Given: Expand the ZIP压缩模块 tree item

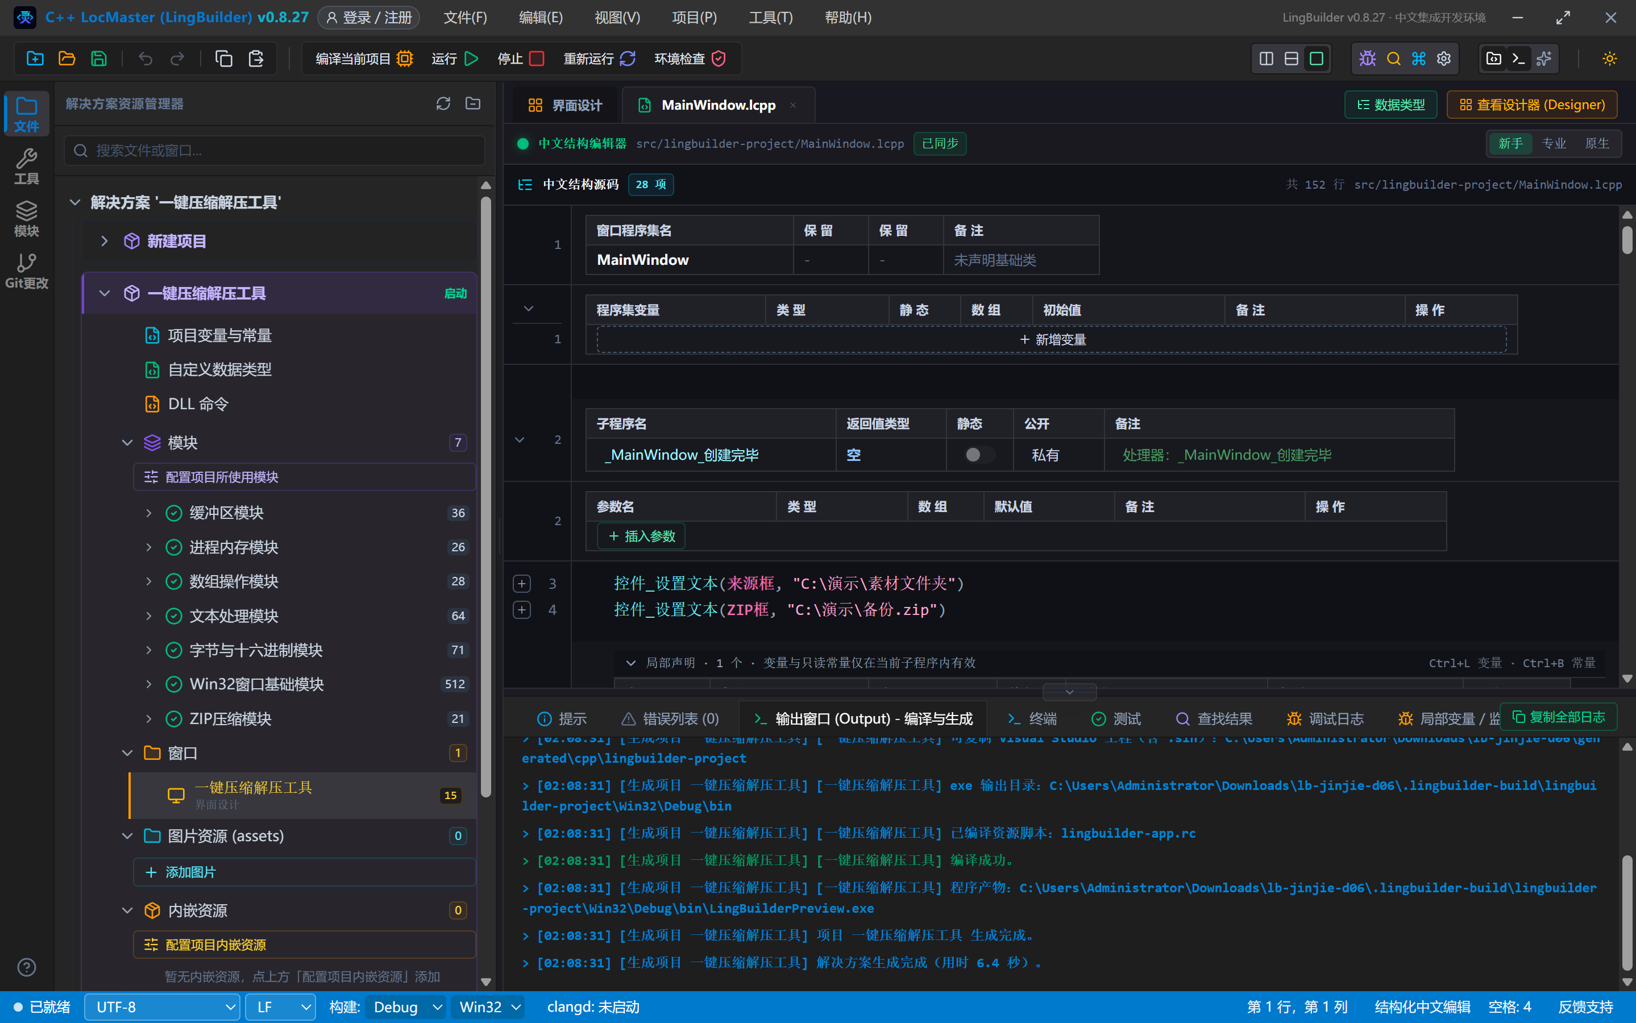Looking at the screenshot, I should pos(149,718).
